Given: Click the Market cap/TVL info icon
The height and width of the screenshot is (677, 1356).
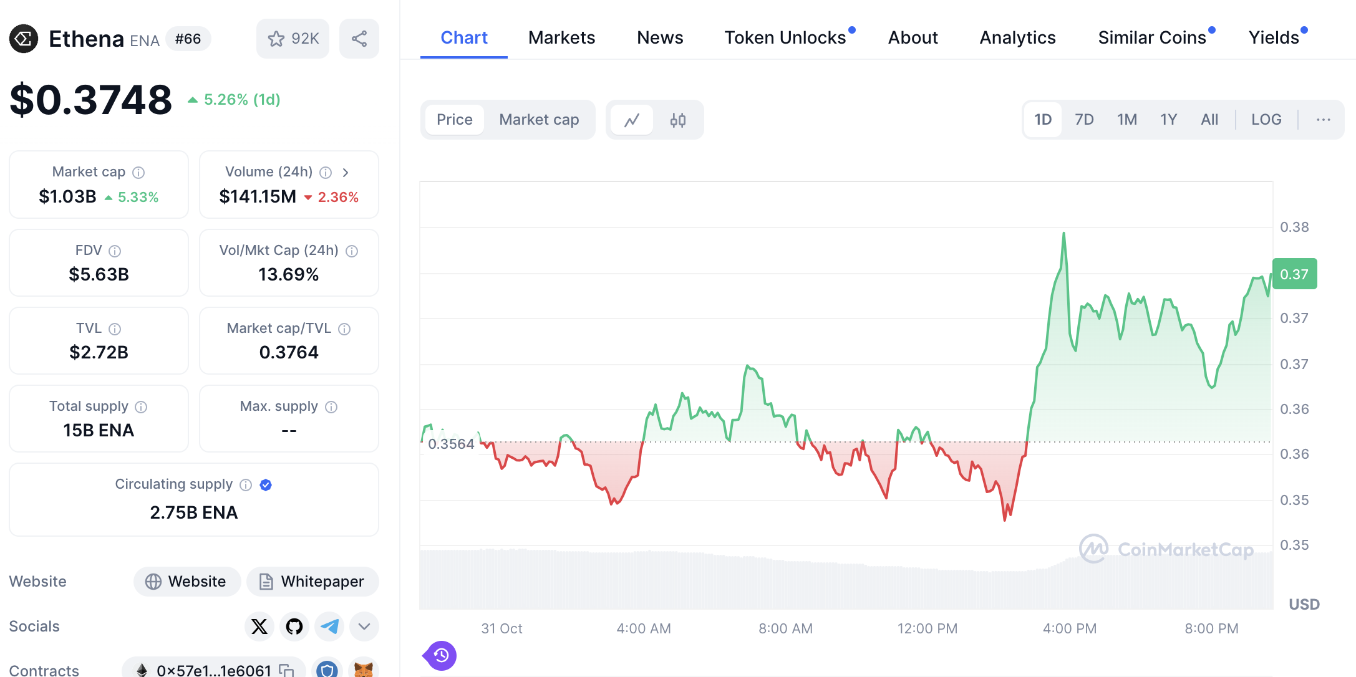Looking at the screenshot, I should tap(344, 329).
